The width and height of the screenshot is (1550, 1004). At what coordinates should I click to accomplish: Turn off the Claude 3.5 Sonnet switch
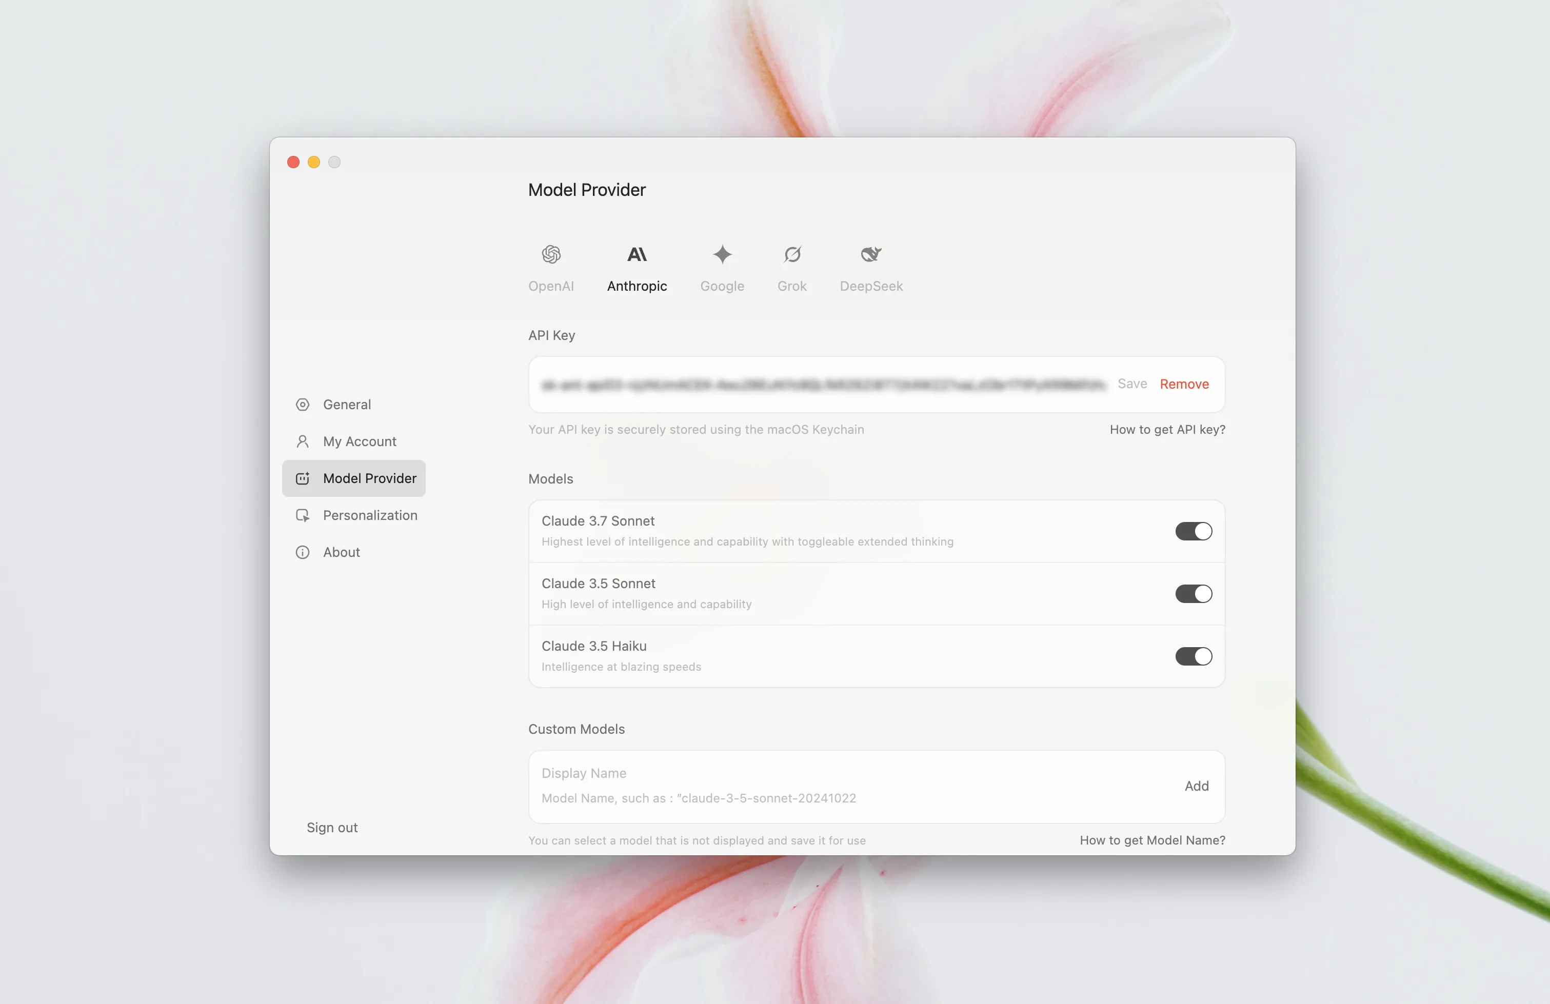pos(1193,594)
